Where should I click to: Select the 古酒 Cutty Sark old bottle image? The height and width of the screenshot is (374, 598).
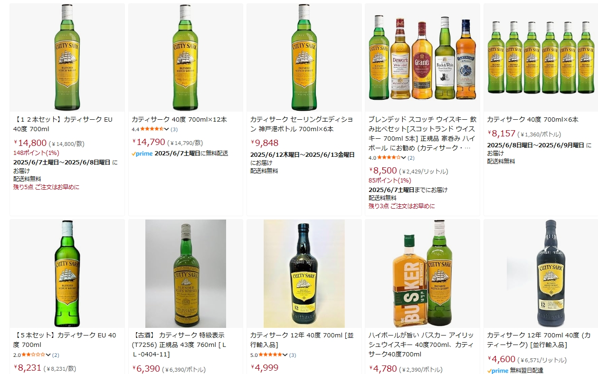pyautogui.click(x=186, y=273)
